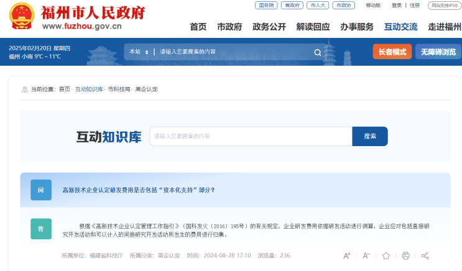Click the 浏览量: 236 text
462x271 pixels.
click(x=274, y=255)
